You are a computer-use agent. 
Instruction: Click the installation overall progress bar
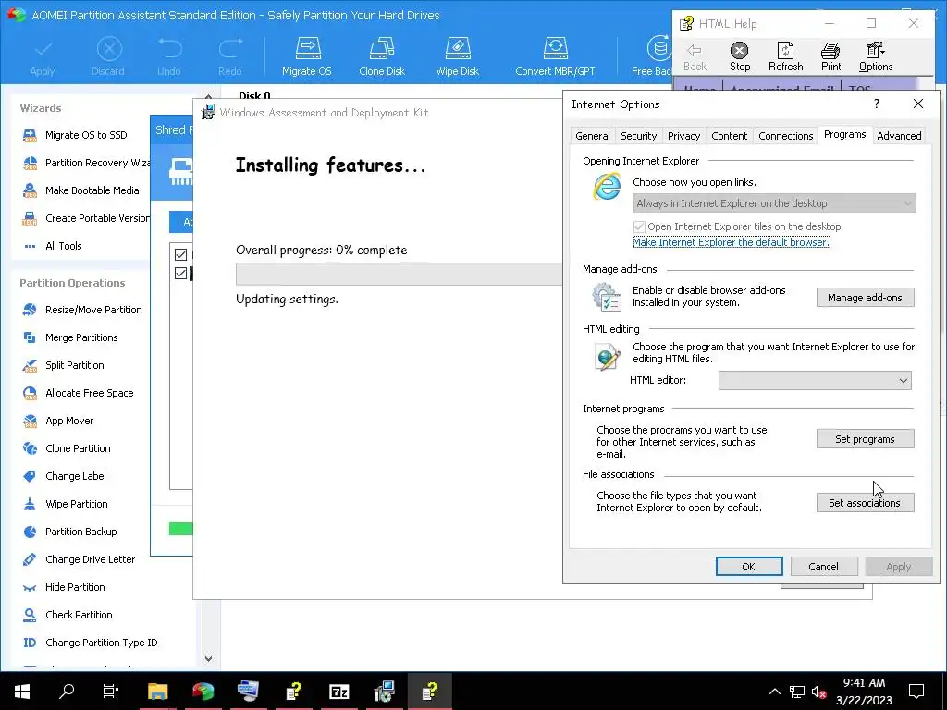tap(399, 274)
